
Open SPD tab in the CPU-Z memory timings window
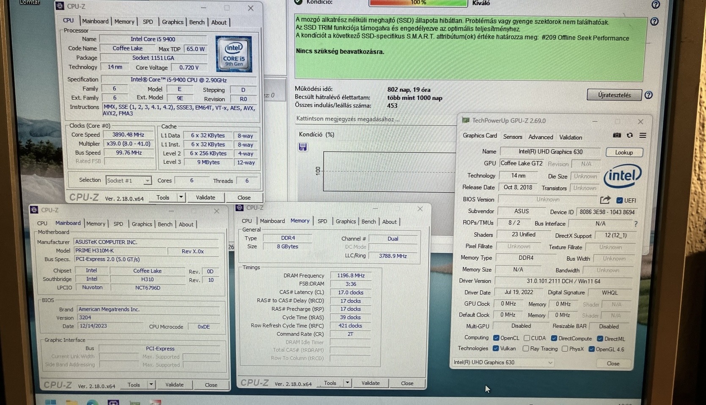pyautogui.click(x=322, y=221)
